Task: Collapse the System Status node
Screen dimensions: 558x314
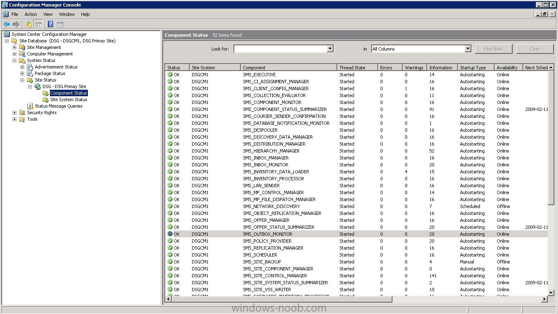Action: (14, 60)
